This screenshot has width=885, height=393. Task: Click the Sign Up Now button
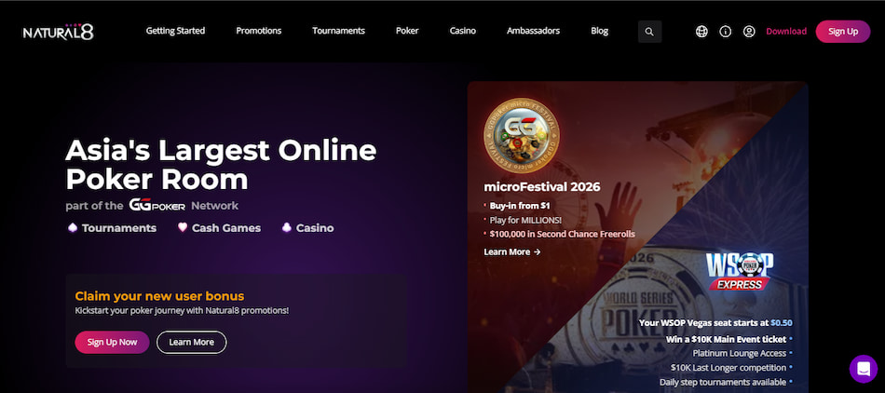[x=113, y=343]
